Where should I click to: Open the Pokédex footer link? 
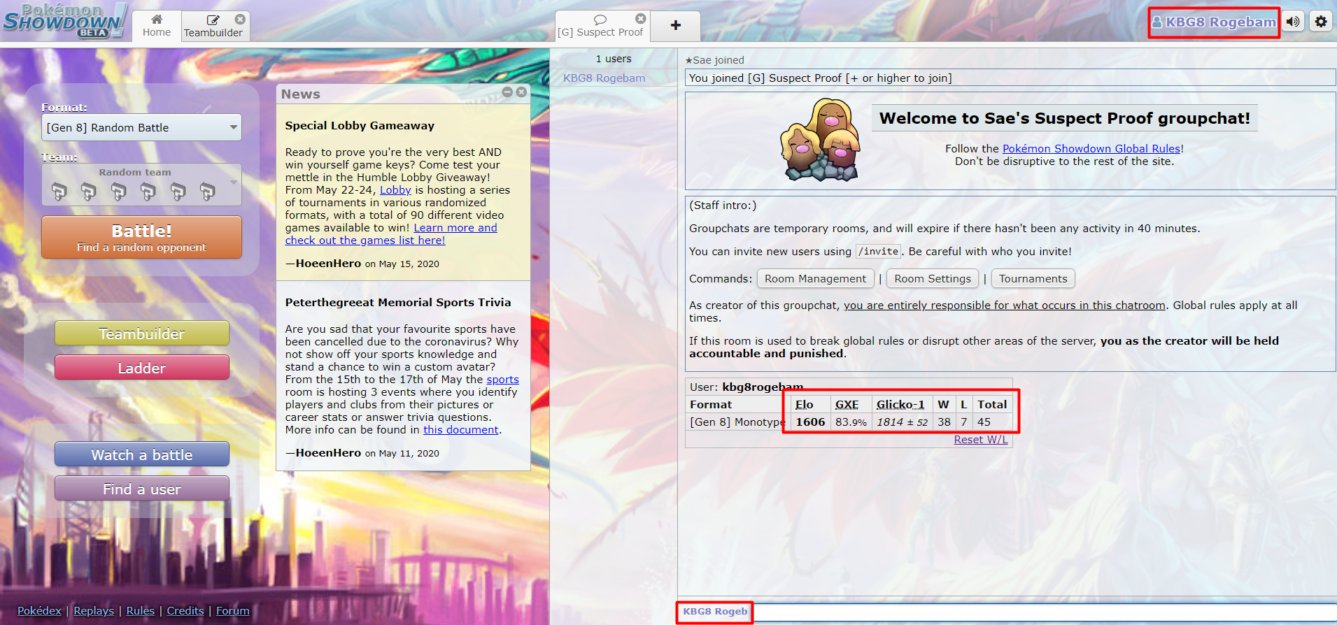pyautogui.click(x=39, y=611)
